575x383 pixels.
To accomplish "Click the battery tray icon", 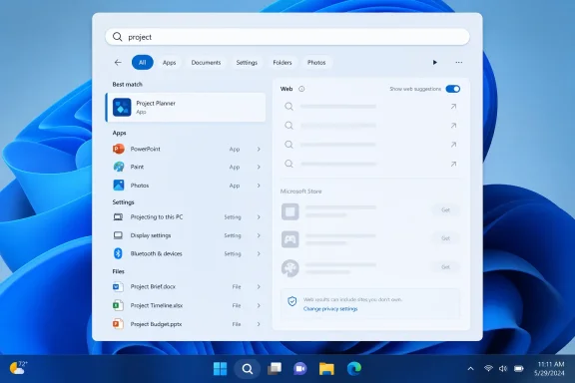I will point(518,368).
